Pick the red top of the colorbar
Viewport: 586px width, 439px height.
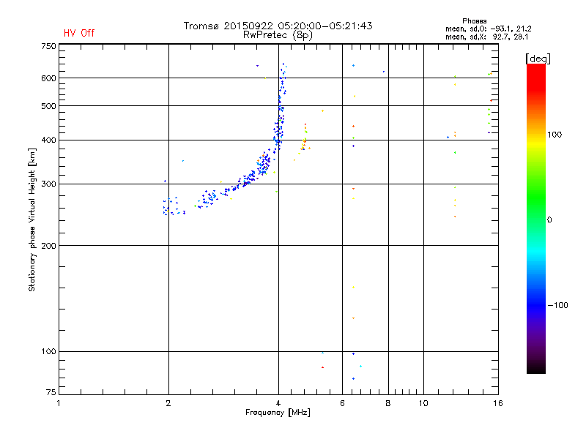pos(535,68)
